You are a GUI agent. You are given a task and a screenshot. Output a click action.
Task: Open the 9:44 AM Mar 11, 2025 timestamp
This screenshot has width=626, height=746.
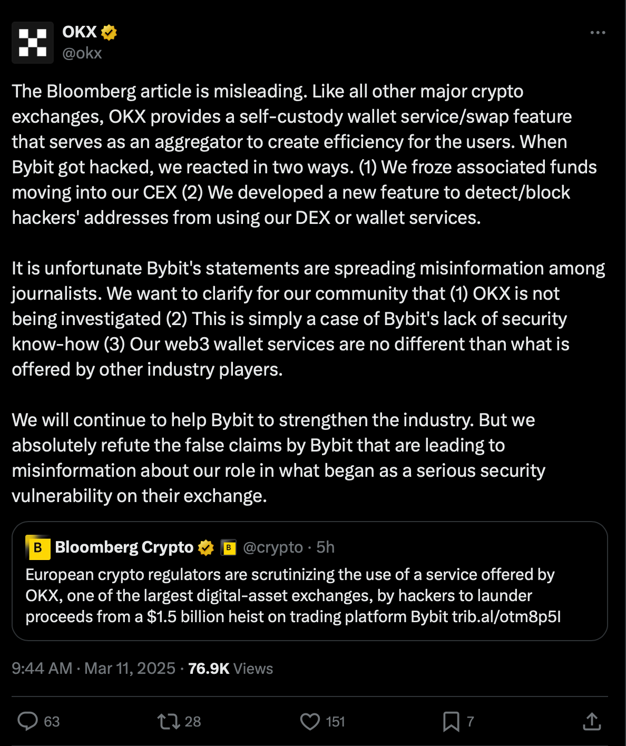(x=93, y=668)
